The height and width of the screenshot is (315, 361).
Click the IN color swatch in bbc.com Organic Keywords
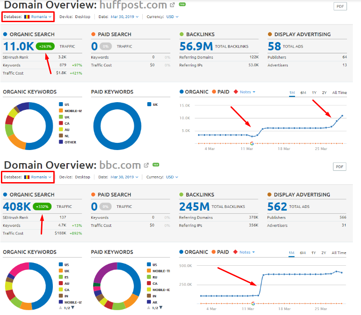[x=61, y=296]
